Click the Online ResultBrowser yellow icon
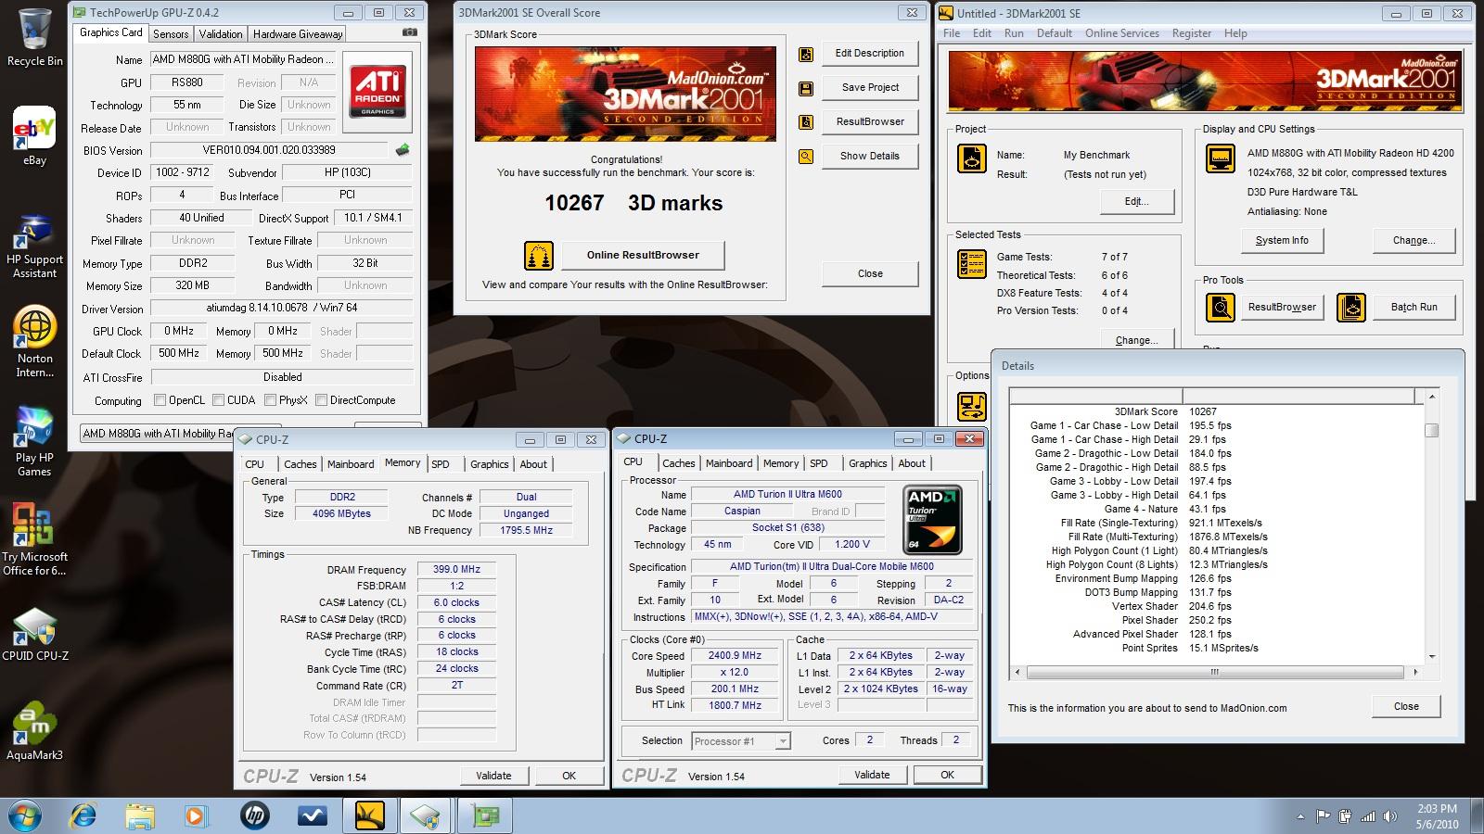 [x=539, y=255]
